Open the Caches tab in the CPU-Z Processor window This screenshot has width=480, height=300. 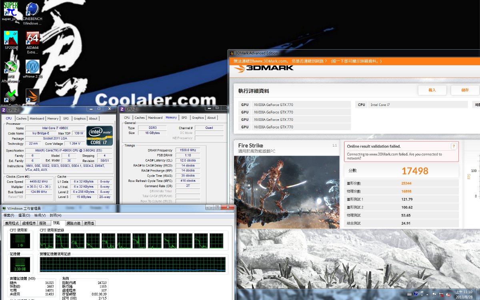pos(21,118)
